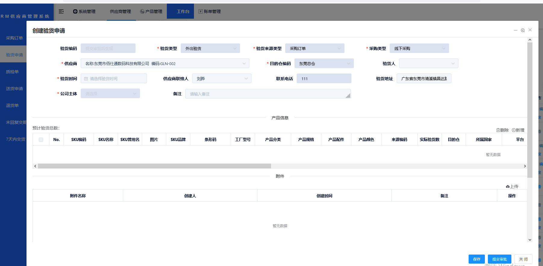Click the 新增 plus icon button

pyautogui.click(x=518, y=130)
